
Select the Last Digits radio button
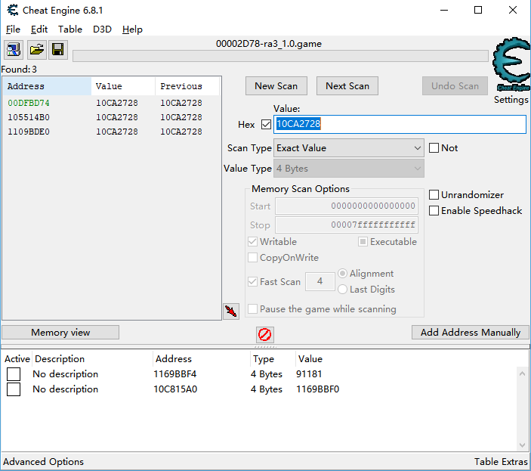coord(342,289)
